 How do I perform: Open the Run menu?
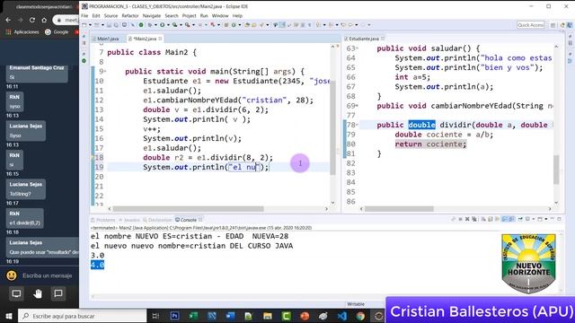click(x=204, y=16)
